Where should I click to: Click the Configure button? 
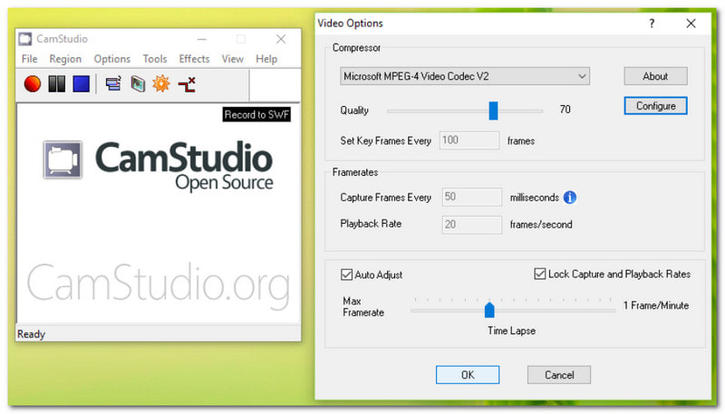coord(655,106)
